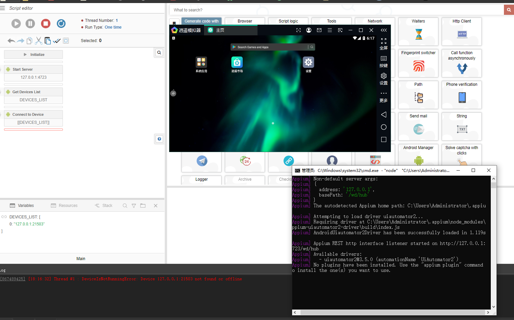Click the Generate code with button
Viewport: 514px width, 320px height.
[201, 21]
